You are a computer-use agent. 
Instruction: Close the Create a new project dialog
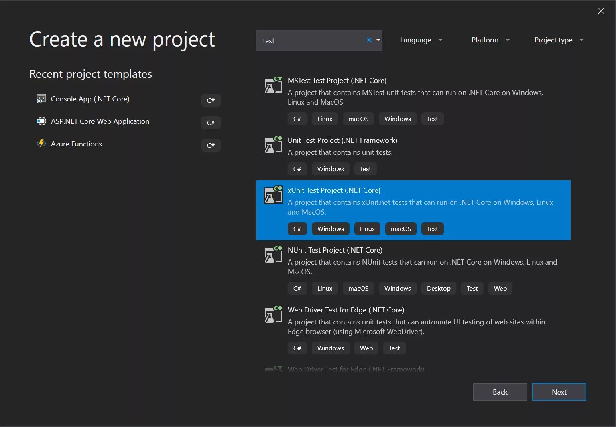point(601,11)
